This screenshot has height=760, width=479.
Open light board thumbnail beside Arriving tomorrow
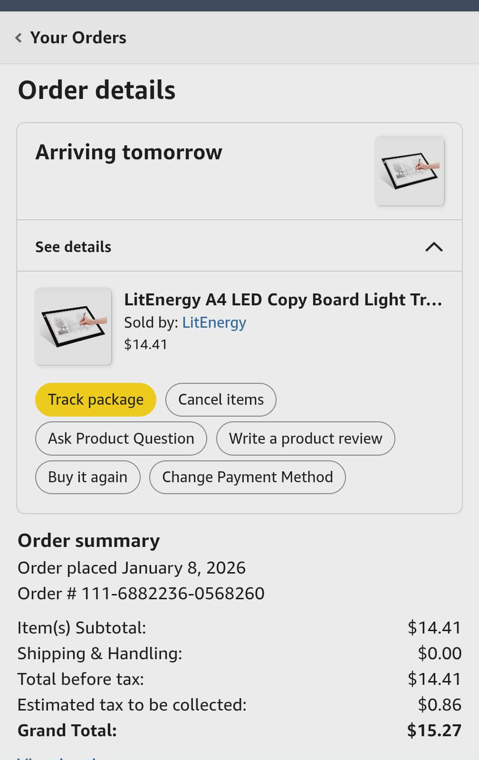point(409,171)
